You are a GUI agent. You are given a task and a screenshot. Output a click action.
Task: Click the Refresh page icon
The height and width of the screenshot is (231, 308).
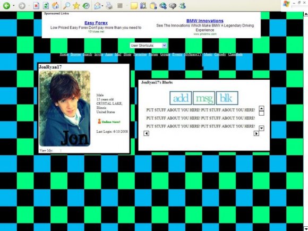click(x=46, y=6)
